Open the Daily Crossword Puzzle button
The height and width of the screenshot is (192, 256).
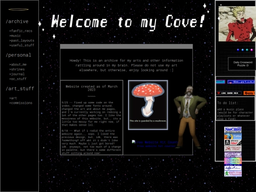point(242,64)
